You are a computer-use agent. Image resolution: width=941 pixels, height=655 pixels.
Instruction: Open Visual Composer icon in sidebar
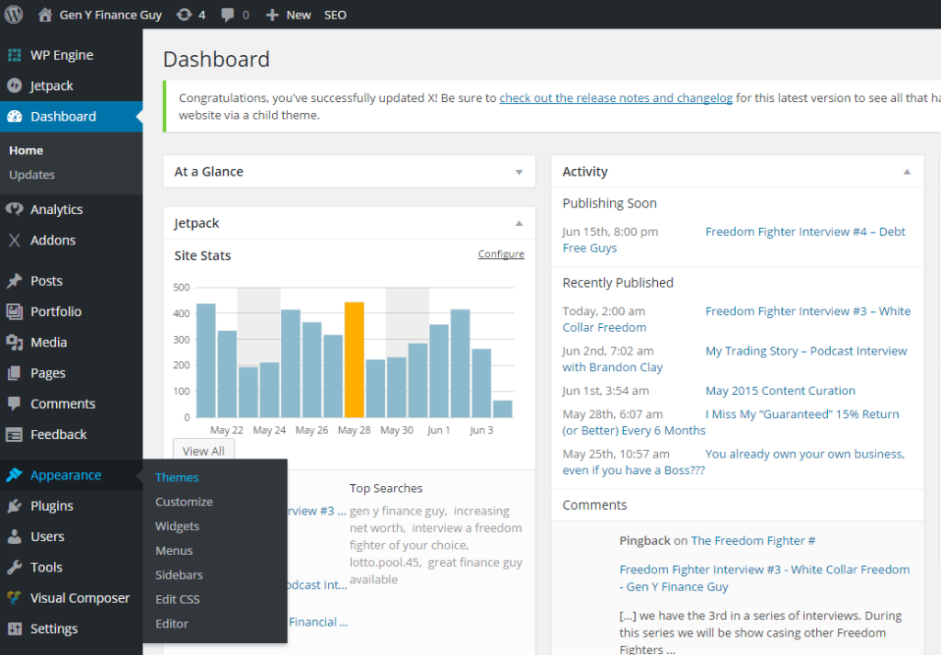tap(15, 598)
